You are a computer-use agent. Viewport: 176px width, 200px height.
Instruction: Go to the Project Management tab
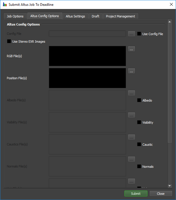point(121,16)
